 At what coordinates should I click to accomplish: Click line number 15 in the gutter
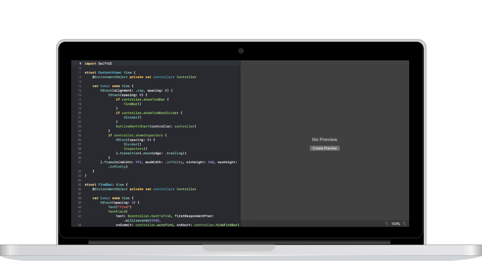[x=79, y=90]
